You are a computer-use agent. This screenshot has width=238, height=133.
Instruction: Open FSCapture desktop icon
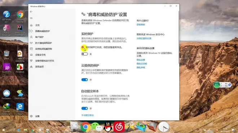(20, 68)
